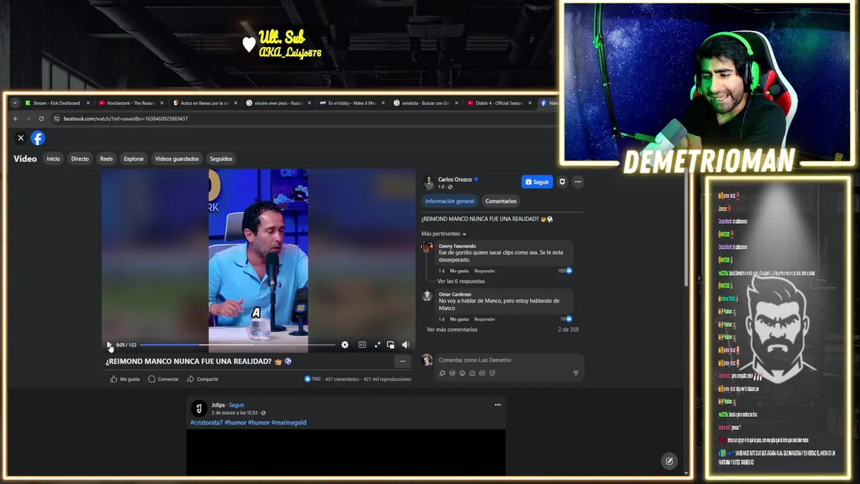Reload the page

(x=41, y=119)
